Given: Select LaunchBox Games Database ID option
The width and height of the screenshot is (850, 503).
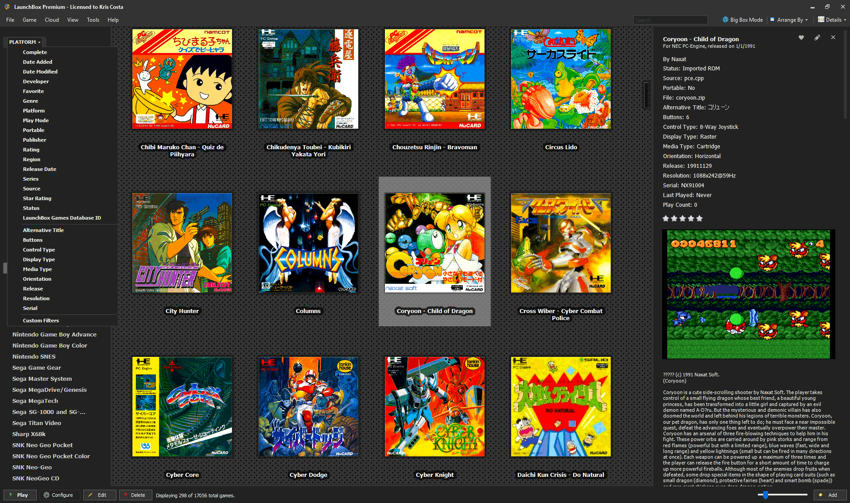Looking at the screenshot, I should [62, 218].
